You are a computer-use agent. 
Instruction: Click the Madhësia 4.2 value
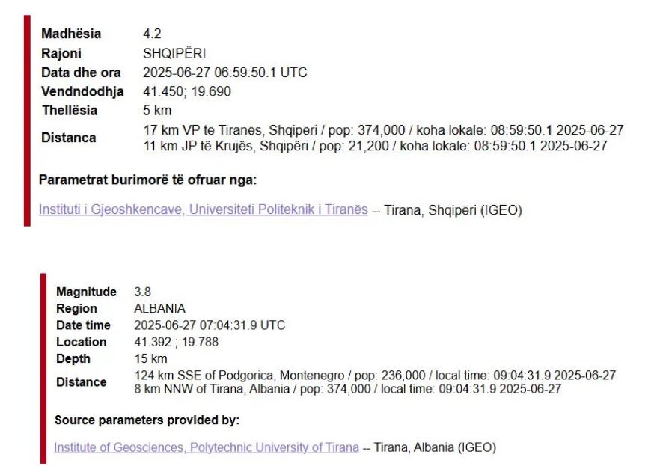(x=152, y=34)
